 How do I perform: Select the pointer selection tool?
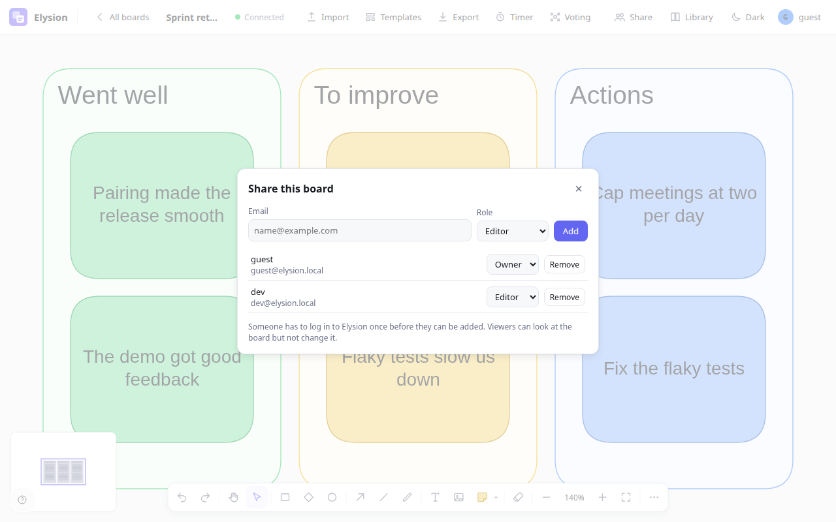pos(257,497)
